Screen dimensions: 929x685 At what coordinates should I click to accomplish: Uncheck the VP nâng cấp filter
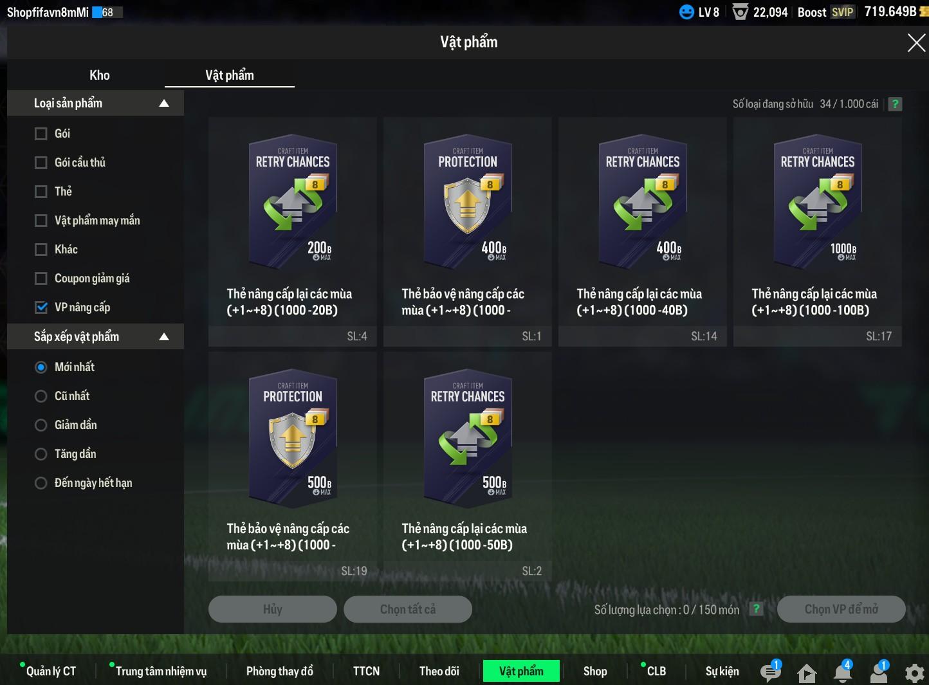coord(41,307)
